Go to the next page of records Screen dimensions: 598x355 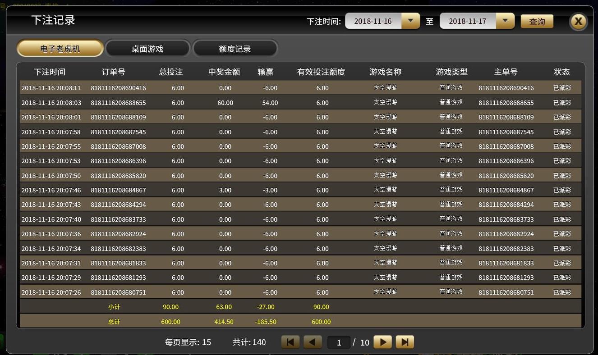(382, 342)
